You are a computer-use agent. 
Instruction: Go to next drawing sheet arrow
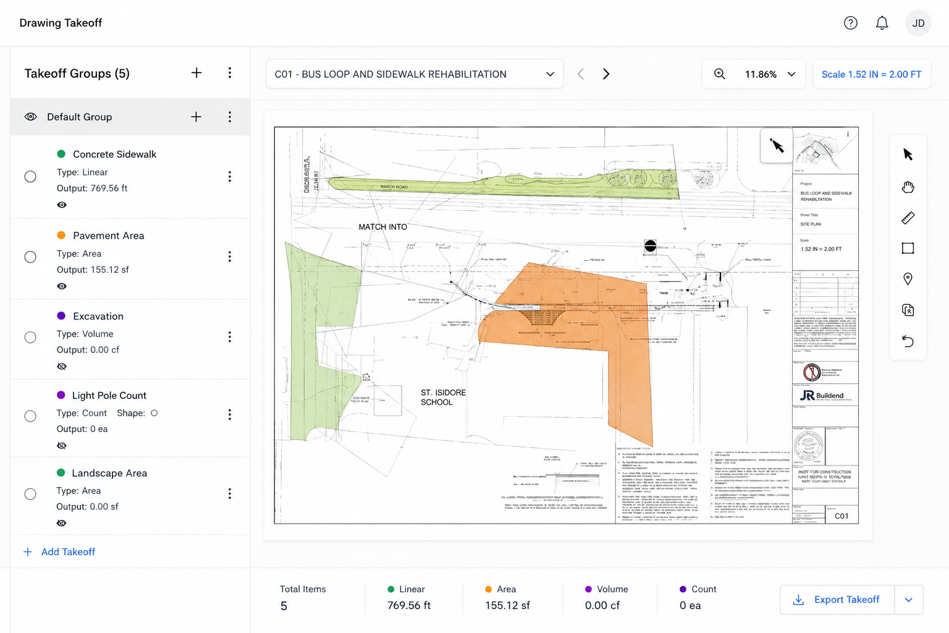point(606,74)
